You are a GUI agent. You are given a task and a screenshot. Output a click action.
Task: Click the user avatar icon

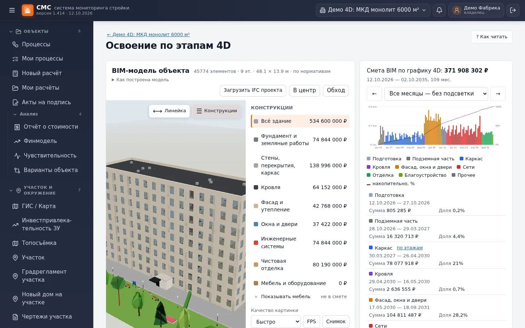[x=457, y=10]
